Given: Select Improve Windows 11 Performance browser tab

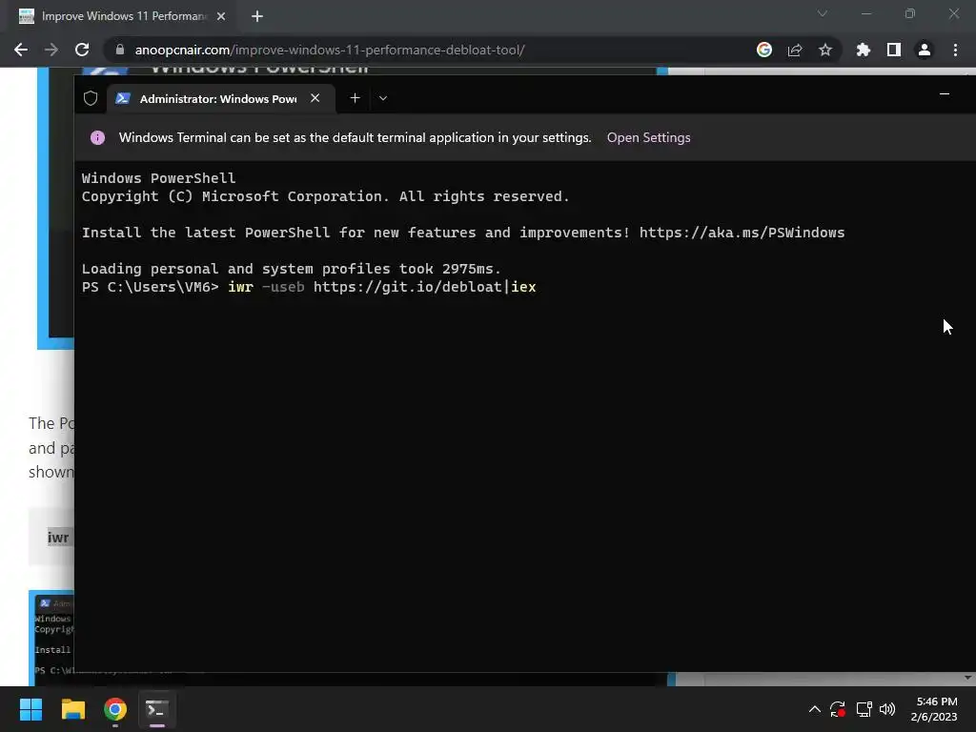Looking at the screenshot, I should tap(123, 16).
